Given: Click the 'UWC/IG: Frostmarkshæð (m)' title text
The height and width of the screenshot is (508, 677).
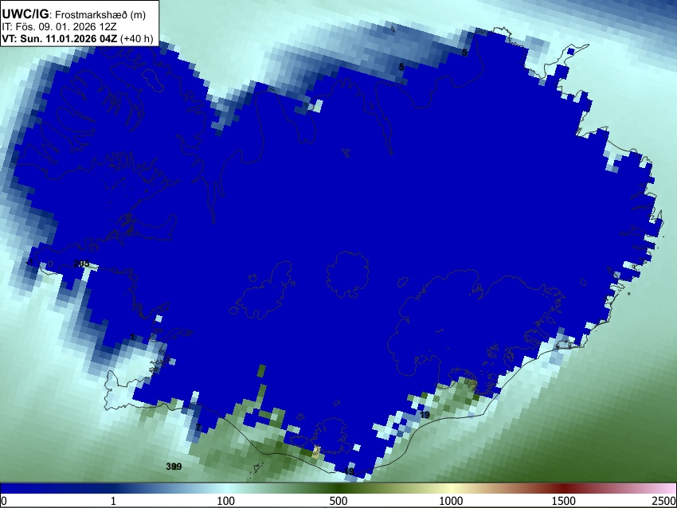Looking at the screenshot, I should pos(74,14).
